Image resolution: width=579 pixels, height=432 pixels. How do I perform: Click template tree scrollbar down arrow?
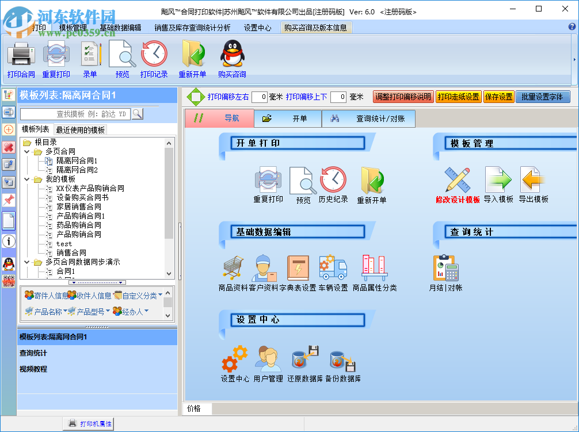coord(169,274)
